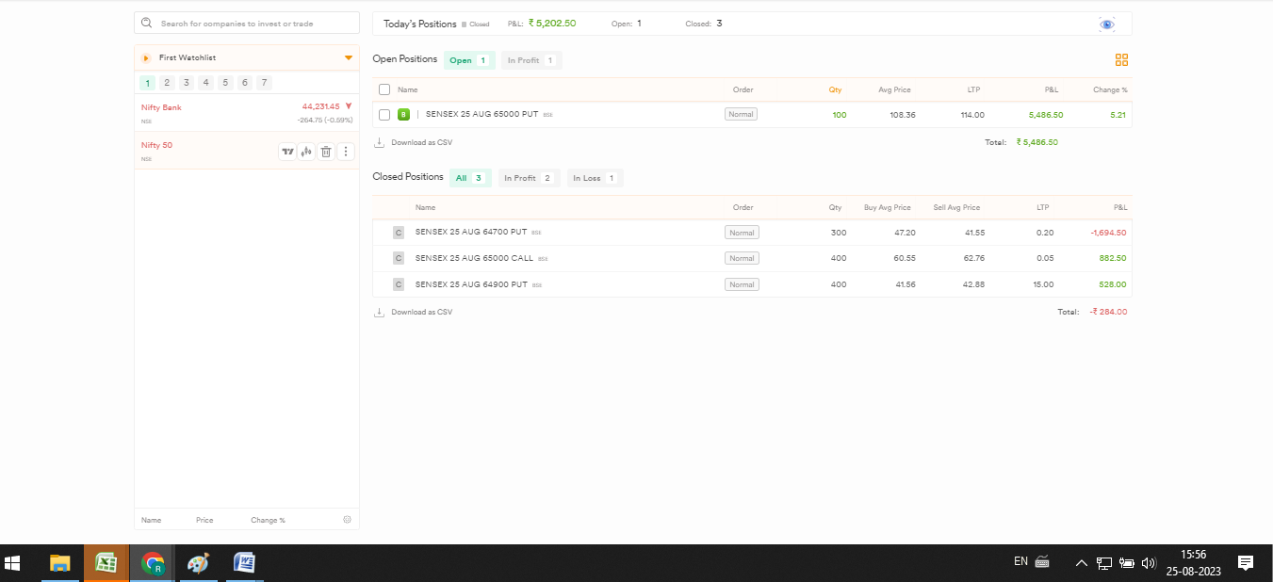1273x582 pixels.
Task: Sort watchlist by Change % column
Action: click(268, 520)
